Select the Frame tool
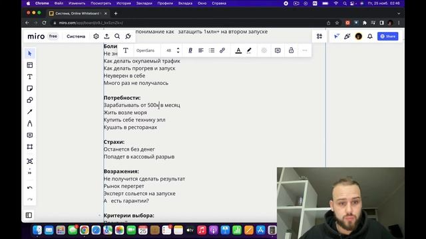The height and width of the screenshot is (239, 426). [30, 147]
